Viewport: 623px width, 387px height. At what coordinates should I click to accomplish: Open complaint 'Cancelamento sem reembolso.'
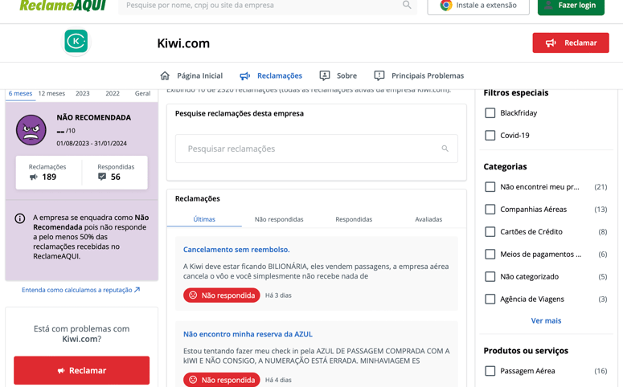pos(236,250)
